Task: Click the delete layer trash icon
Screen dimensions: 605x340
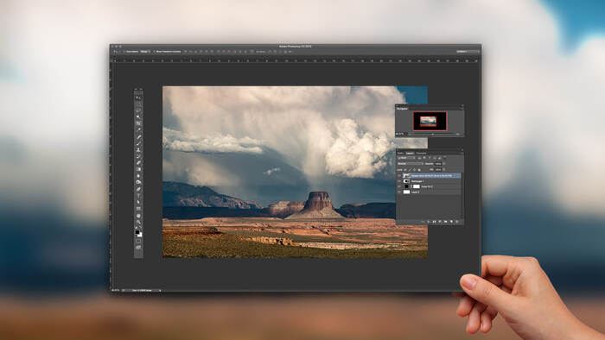Action: coord(457,222)
